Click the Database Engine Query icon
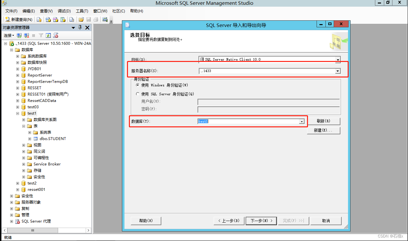The height and width of the screenshot is (241, 408). (x=39, y=19)
